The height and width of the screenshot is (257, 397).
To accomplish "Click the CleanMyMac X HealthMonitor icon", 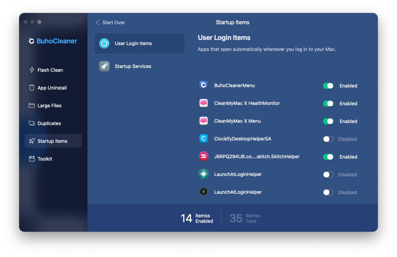I will (204, 103).
